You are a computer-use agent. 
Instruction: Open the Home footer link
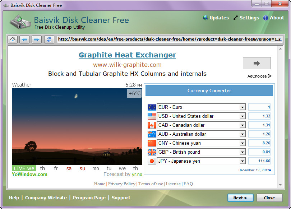coord(100,184)
